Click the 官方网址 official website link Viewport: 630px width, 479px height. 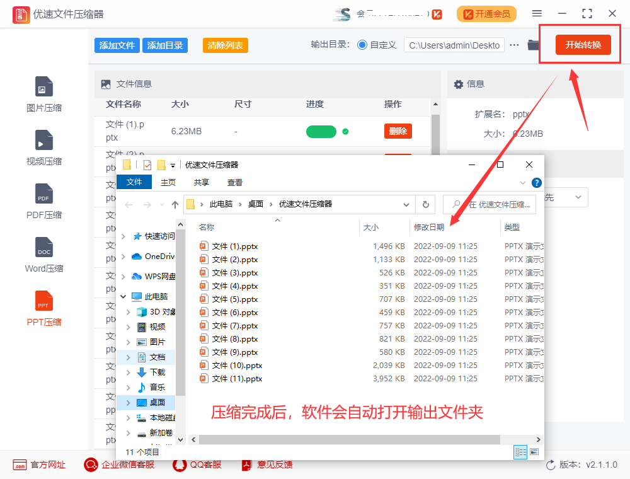click(39, 465)
